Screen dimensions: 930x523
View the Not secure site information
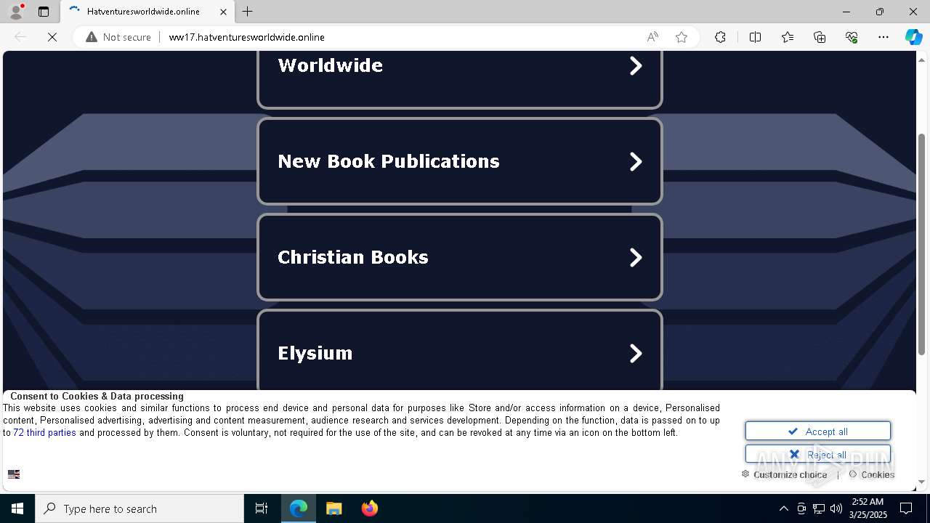click(x=118, y=37)
